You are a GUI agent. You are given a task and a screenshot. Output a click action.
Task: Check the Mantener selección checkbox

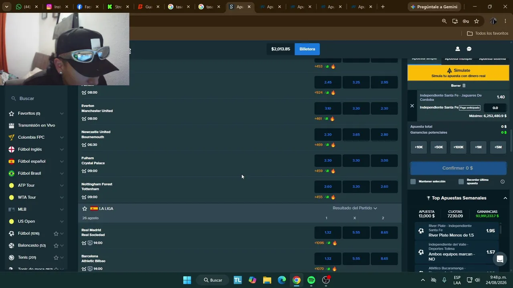[413, 182]
